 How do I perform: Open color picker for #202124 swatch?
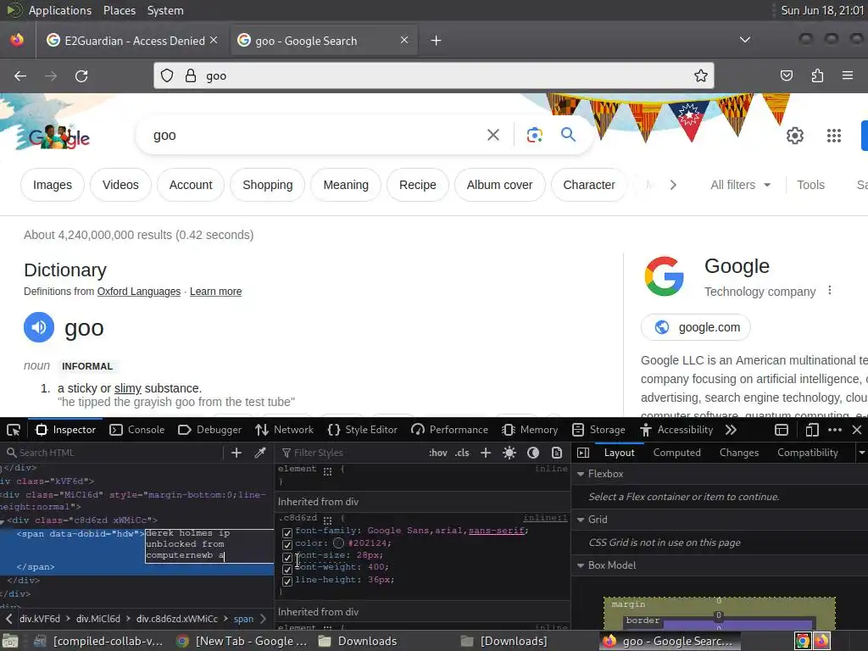[x=339, y=543]
